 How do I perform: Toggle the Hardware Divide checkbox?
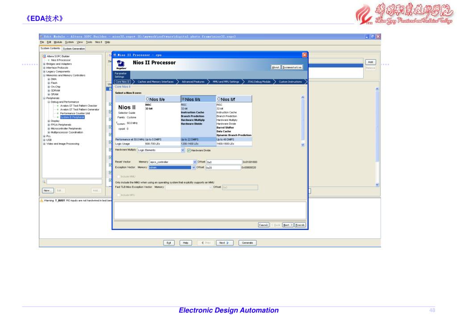[x=189, y=150]
